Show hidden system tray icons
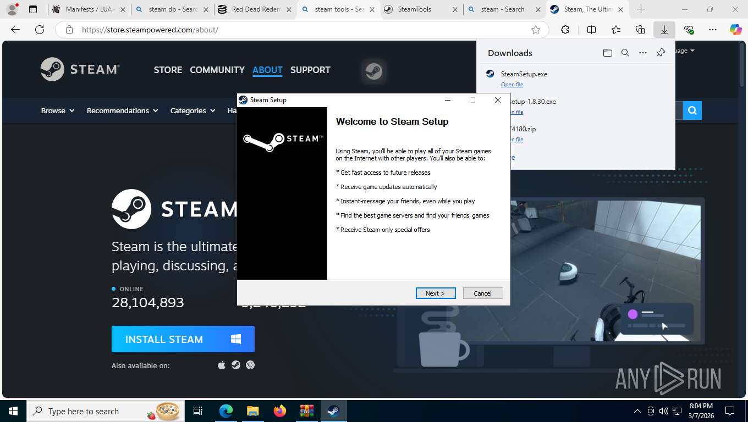 click(637, 411)
